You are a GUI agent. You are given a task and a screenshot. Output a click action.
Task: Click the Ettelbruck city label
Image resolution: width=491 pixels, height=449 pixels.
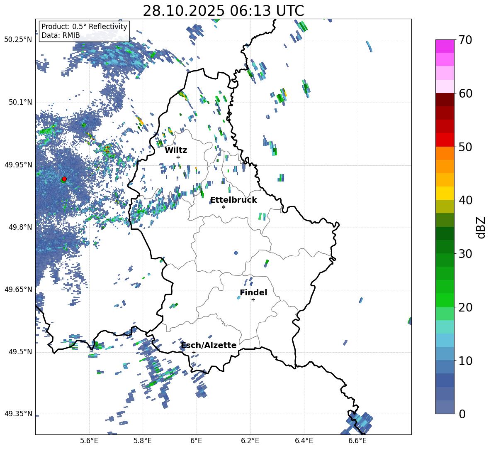coord(233,200)
